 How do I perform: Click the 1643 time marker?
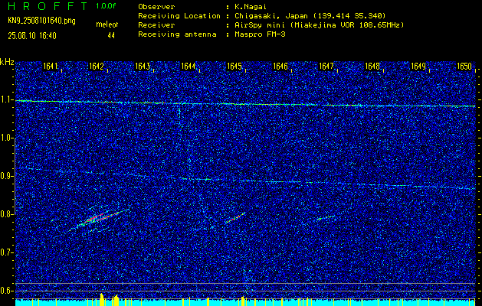tap(143, 66)
